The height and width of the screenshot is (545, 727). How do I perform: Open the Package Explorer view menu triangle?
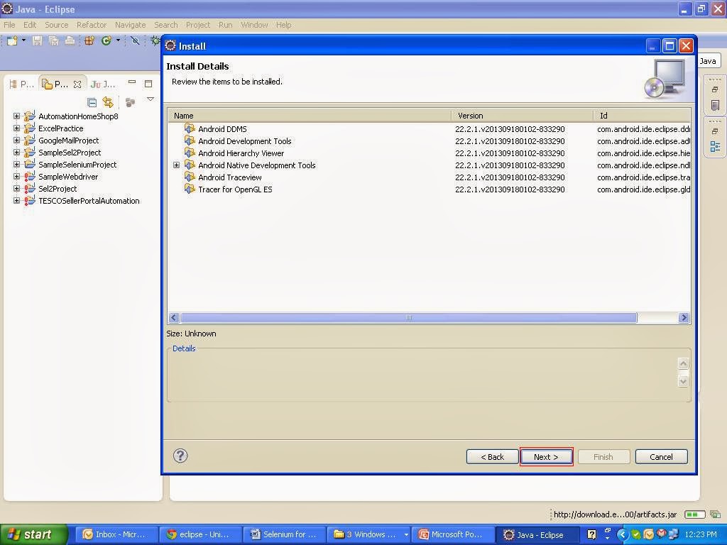(x=151, y=99)
